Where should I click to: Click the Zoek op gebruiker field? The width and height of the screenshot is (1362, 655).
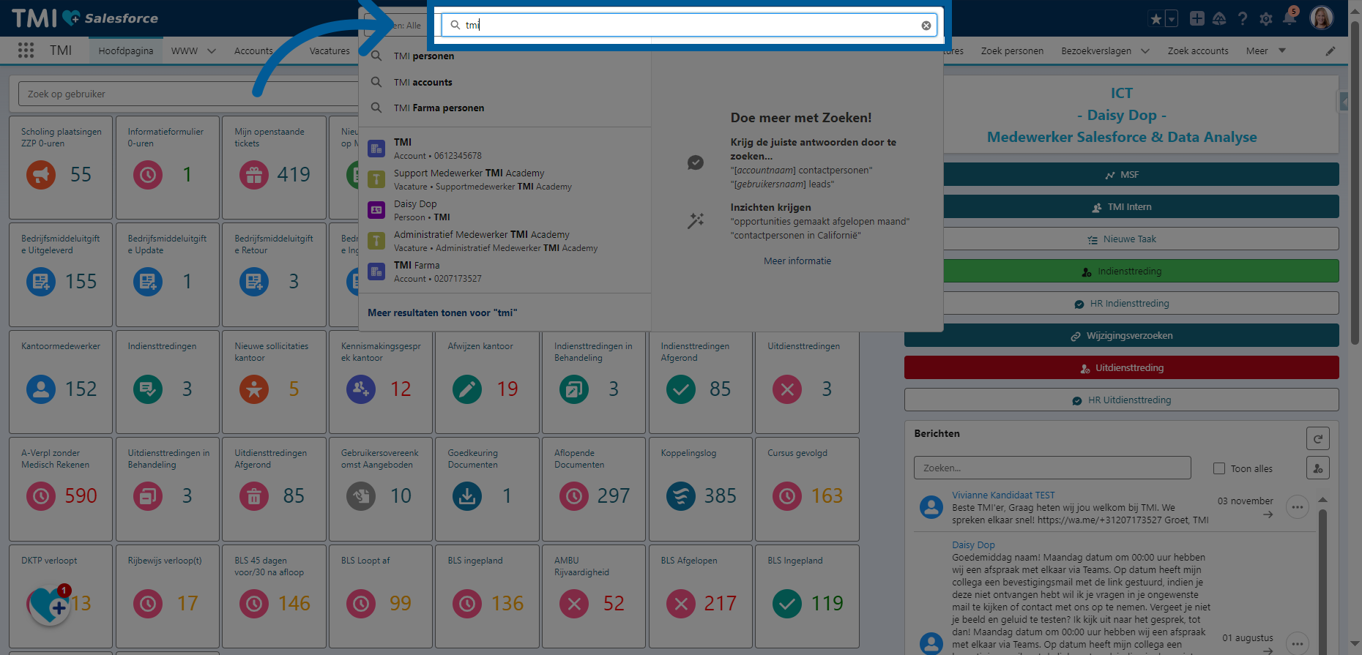pyautogui.click(x=189, y=94)
